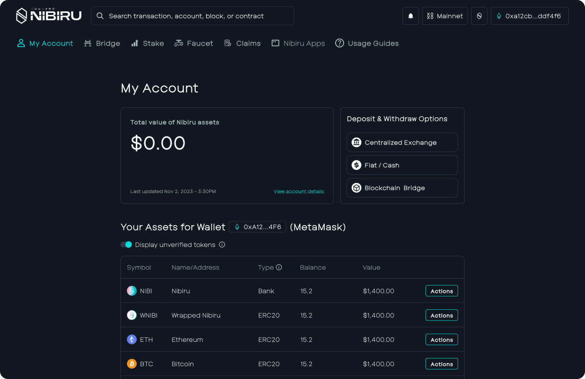Open notifications bell
This screenshot has width=585, height=379.
click(410, 16)
